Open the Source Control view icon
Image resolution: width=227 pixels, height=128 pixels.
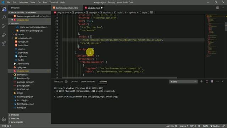[x=4, y=26]
